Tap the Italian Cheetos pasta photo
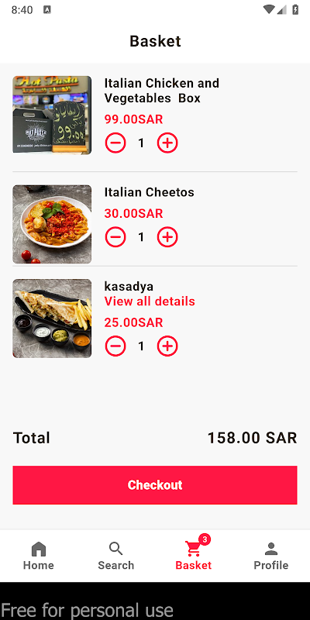310x620 pixels. 52,224
